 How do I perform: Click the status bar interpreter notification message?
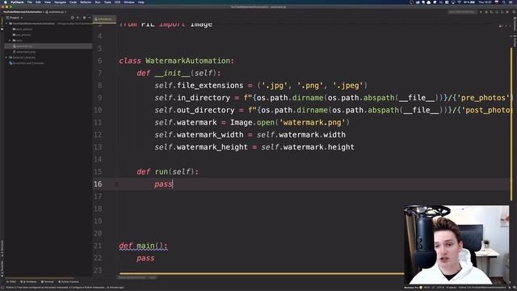(x=65, y=288)
